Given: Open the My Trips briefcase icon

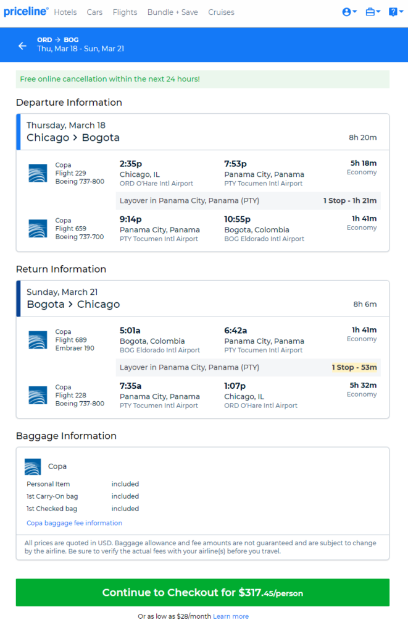Looking at the screenshot, I should point(370,12).
